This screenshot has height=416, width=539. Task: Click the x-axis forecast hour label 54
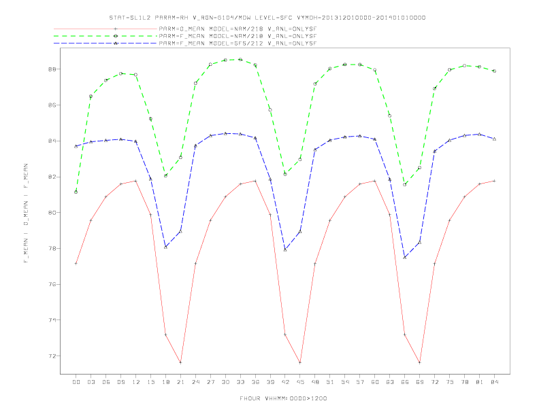[345, 382]
